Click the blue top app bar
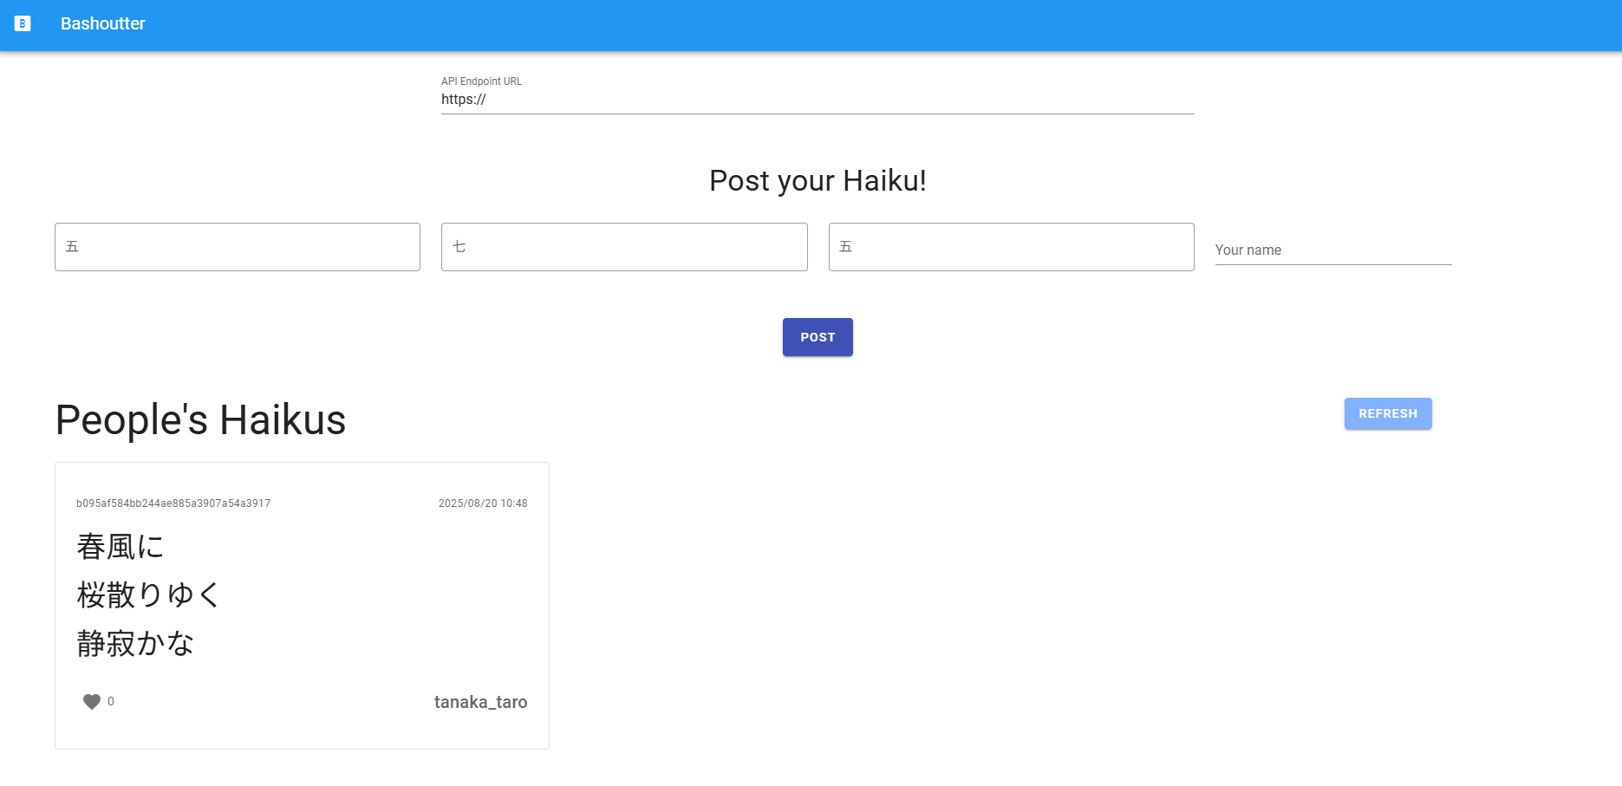 (811, 25)
